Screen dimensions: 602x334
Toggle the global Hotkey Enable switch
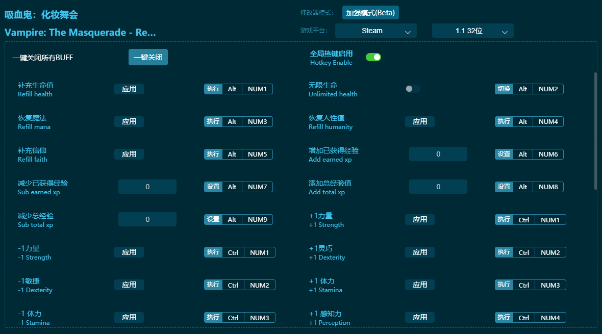pos(373,57)
